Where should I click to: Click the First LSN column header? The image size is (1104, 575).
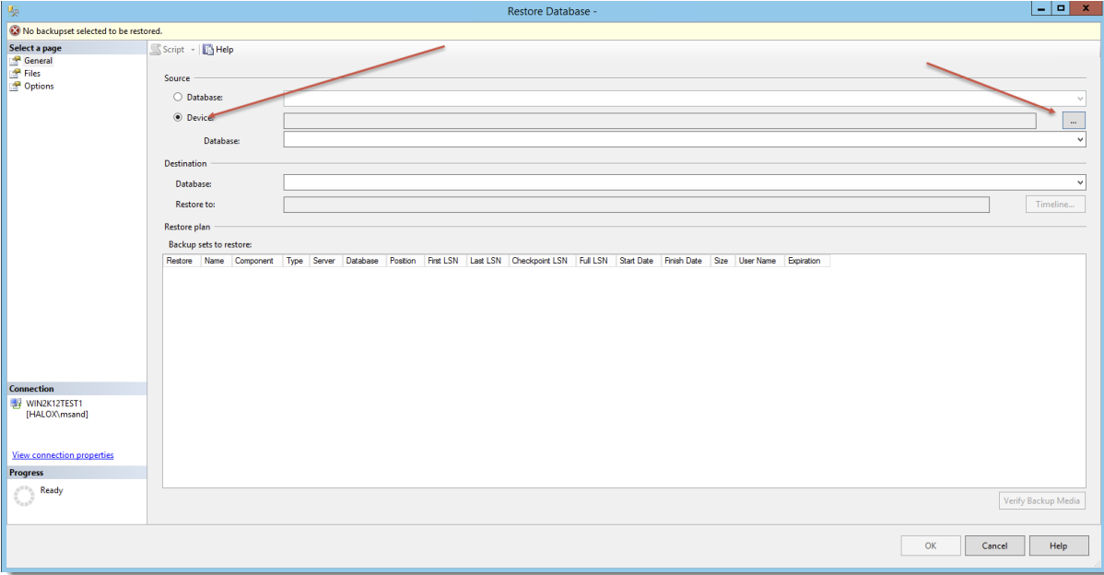coord(445,261)
